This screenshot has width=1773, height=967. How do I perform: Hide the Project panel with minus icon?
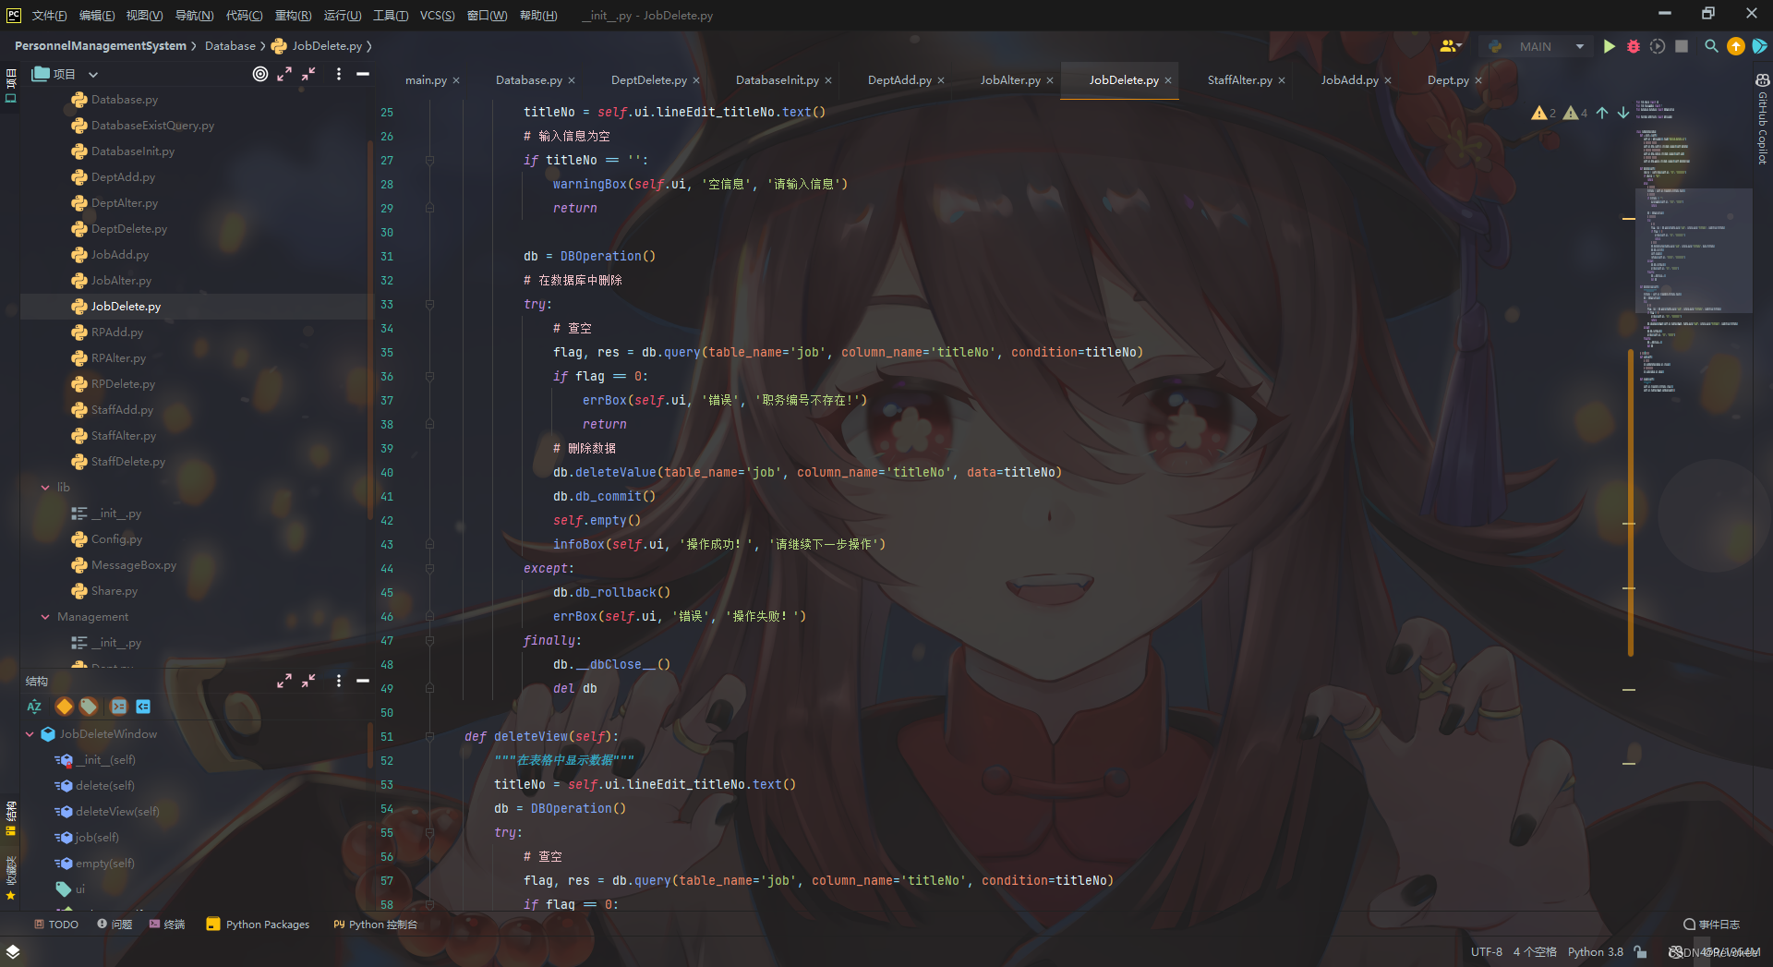(x=363, y=74)
